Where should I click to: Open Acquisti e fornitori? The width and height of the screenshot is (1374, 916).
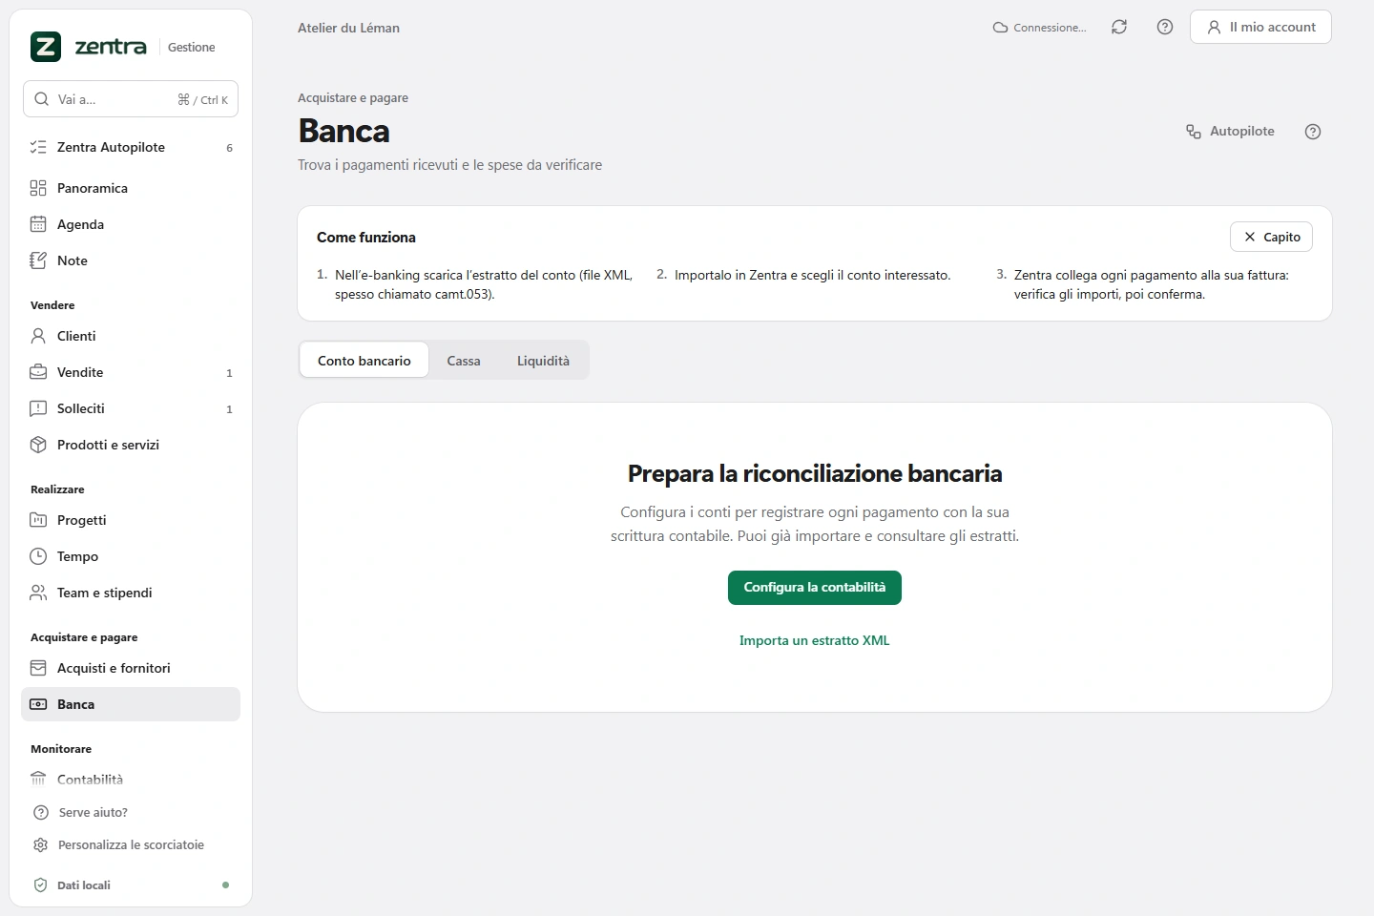131,668
